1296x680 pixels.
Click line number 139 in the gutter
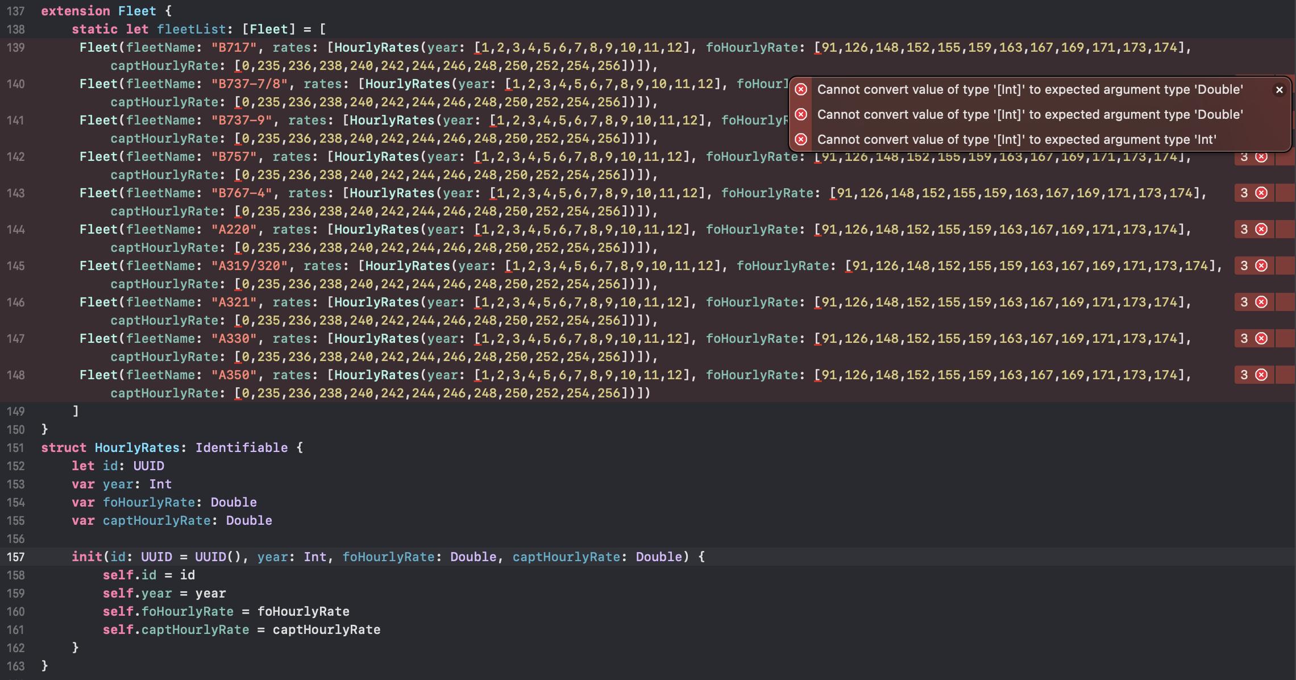[16, 47]
